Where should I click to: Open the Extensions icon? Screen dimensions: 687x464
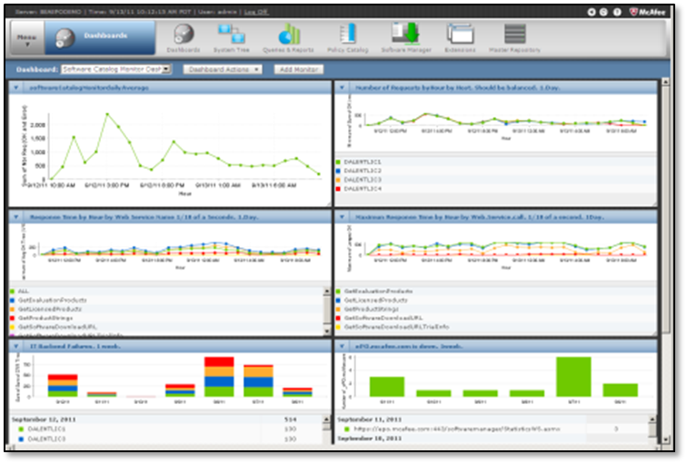461,37
